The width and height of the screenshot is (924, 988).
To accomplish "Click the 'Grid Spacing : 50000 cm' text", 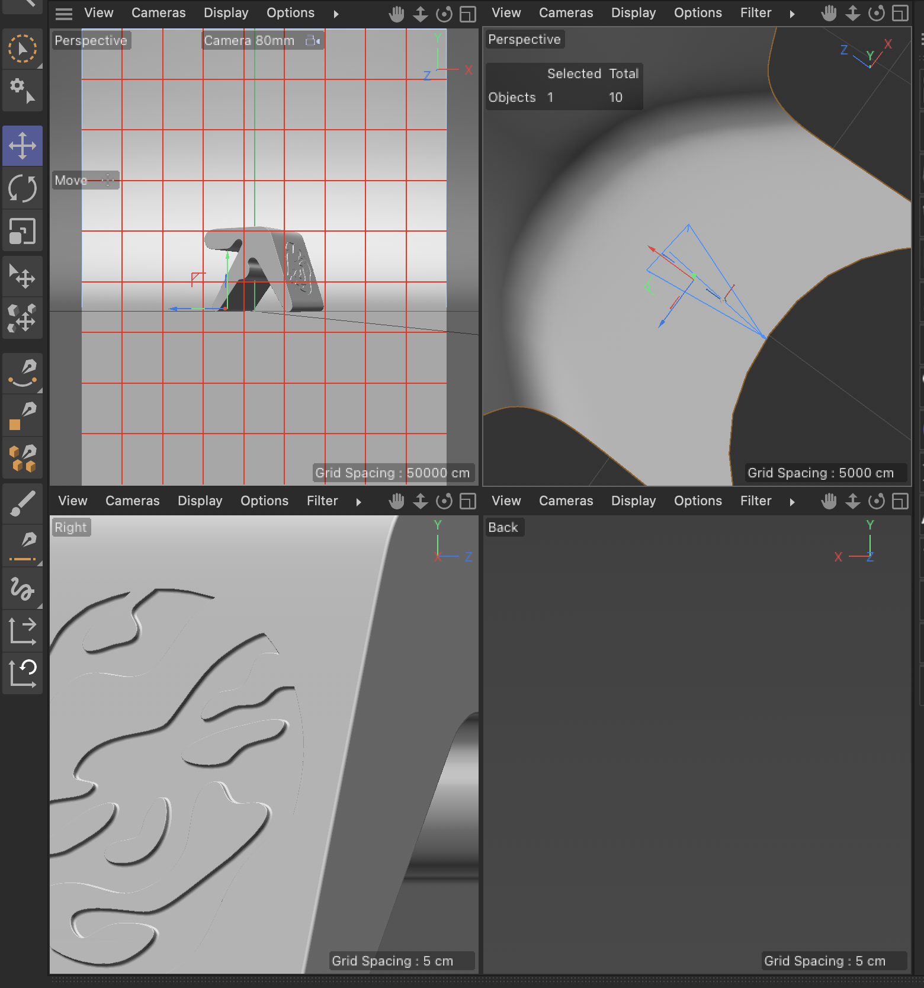I will tap(392, 473).
